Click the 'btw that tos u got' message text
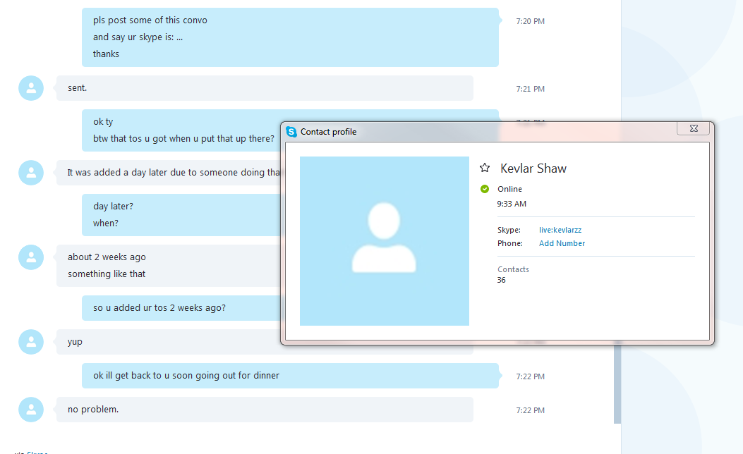The height and width of the screenshot is (454, 743). pos(183,139)
